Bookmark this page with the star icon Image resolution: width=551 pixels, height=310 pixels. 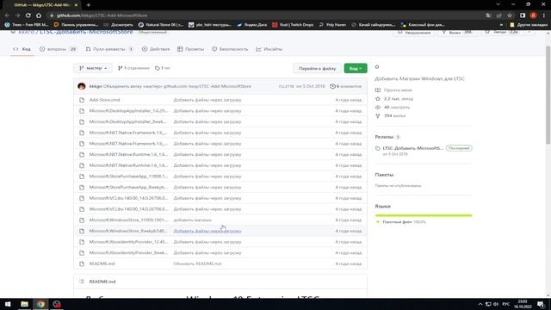click(510, 15)
